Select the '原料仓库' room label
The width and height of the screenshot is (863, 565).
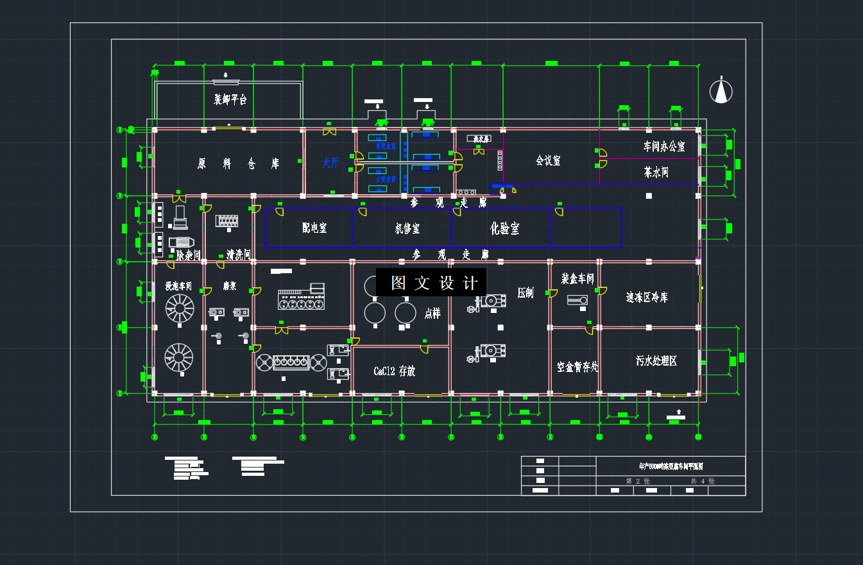[238, 164]
